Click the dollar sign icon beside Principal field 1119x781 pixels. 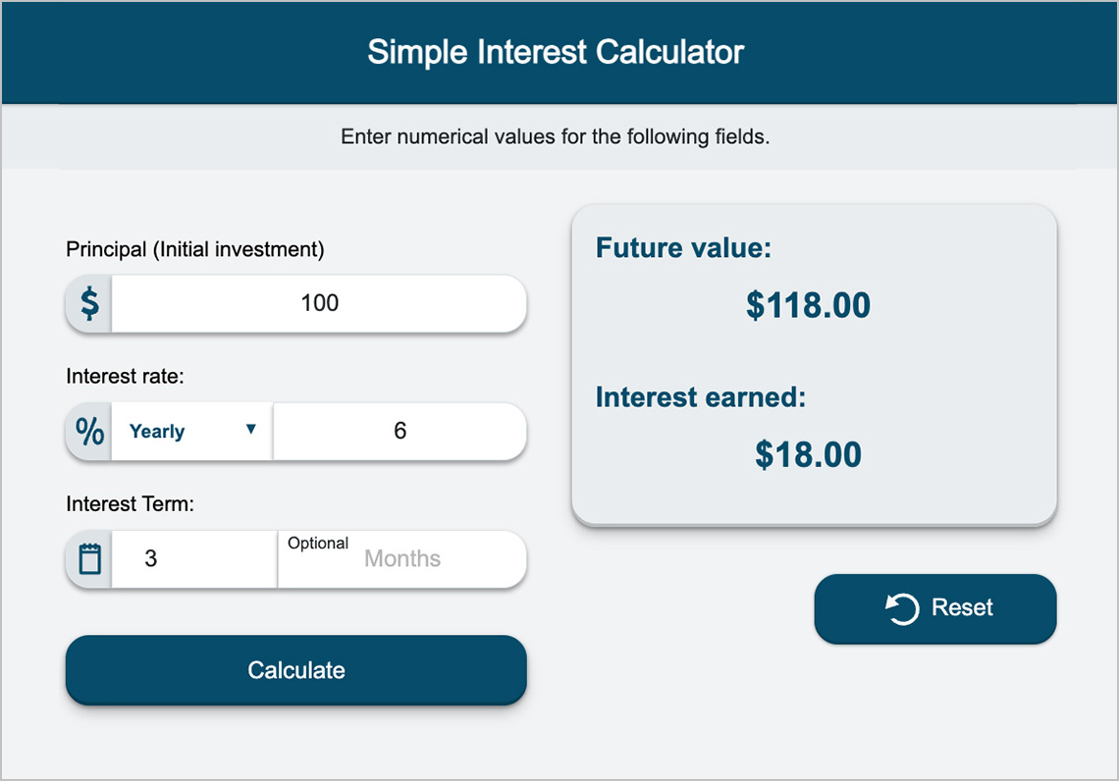coord(87,304)
